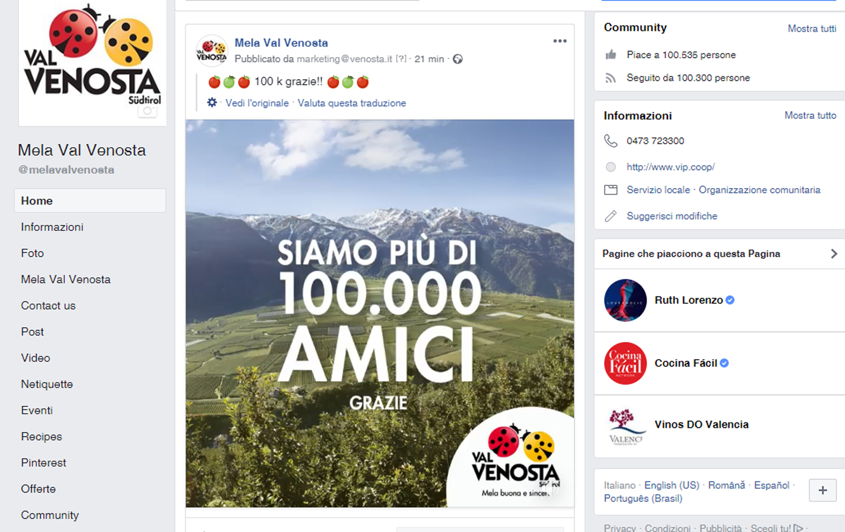Switch language to English (US)
Screen dimensions: 845x532
pyautogui.click(x=671, y=485)
